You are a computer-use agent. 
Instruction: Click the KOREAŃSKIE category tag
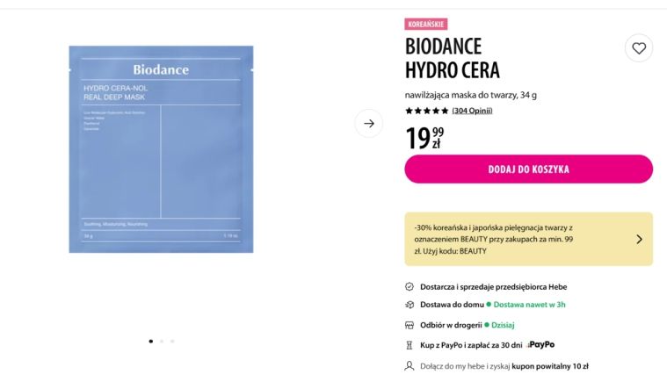[x=426, y=24]
